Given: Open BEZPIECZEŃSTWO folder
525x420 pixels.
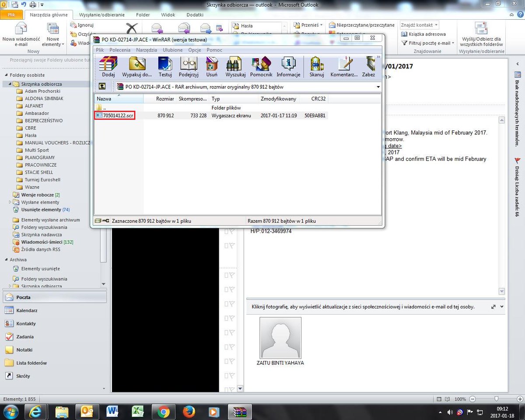Looking at the screenshot, I should pyautogui.click(x=43, y=121).
